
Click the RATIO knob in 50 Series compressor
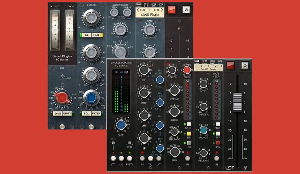tap(174, 112)
